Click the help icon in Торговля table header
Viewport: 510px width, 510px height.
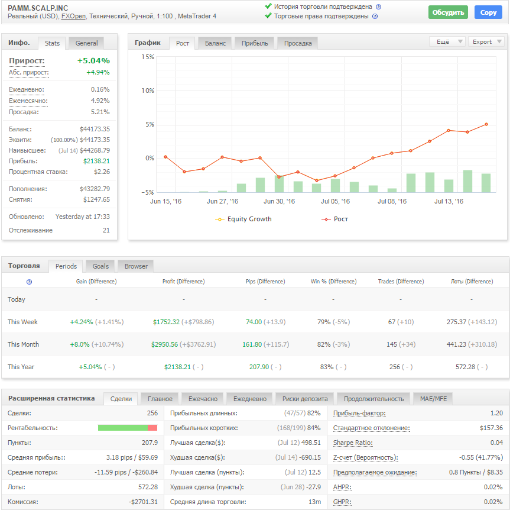pyautogui.click(x=29, y=282)
